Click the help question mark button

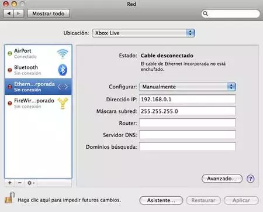tap(251, 179)
